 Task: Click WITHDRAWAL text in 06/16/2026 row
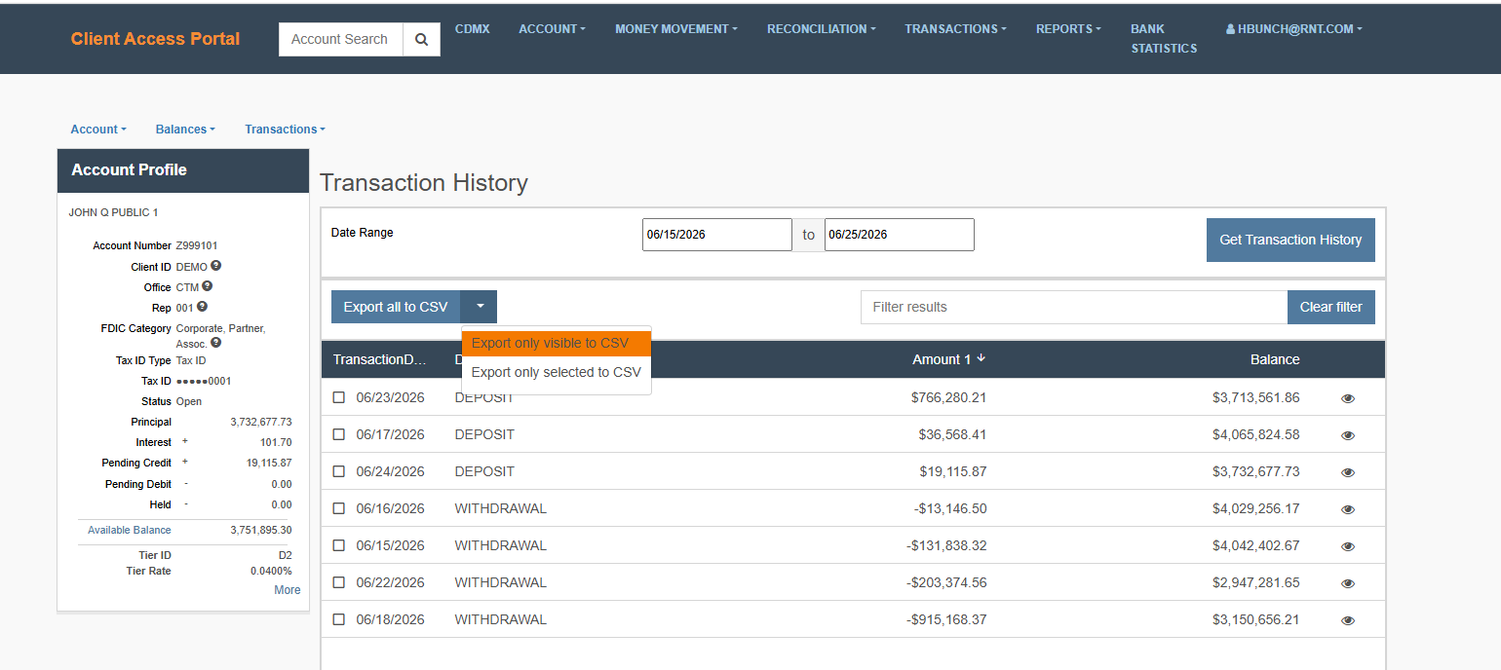point(500,508)
